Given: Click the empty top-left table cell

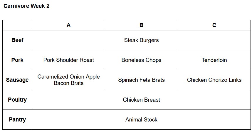Looking at the screenshot, I should coord(17,25).
